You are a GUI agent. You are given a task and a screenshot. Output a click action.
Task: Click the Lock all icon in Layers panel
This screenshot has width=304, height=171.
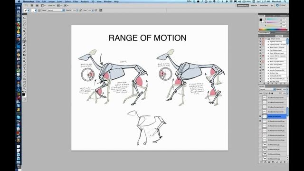[272, 93]
